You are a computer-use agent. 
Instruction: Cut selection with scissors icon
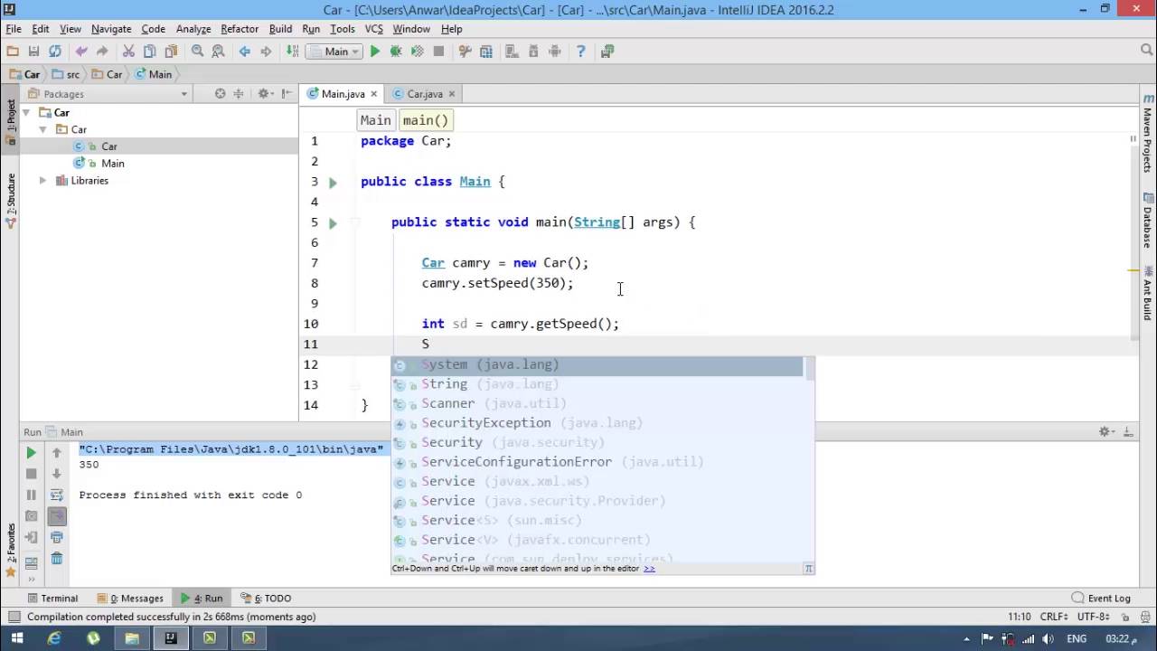pyautogui.click(x=128, y=52)
